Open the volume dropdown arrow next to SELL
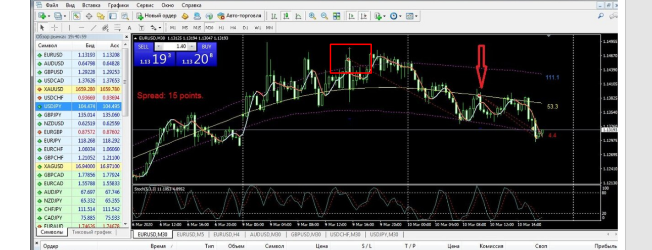The image size is (652, 250). (x=158, y=46)
